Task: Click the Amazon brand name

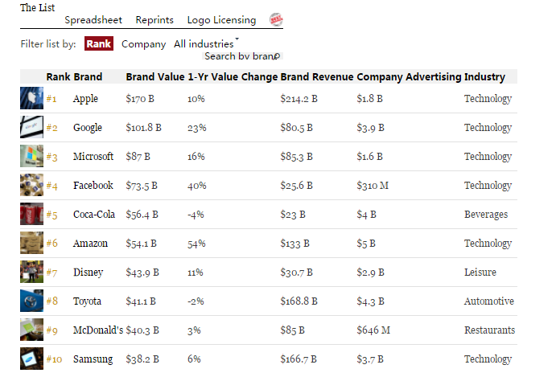Action: tap(91, 244)
